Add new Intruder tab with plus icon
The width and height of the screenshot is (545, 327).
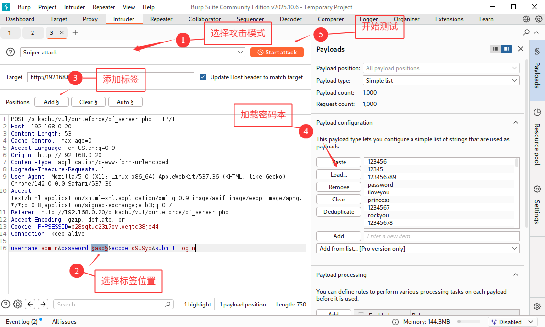point(75,32)
